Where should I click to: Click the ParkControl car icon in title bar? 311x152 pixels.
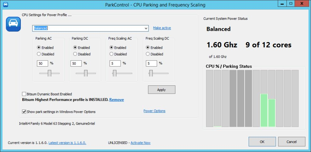5,5
